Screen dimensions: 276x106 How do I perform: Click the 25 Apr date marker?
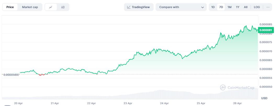pos(200,103)
